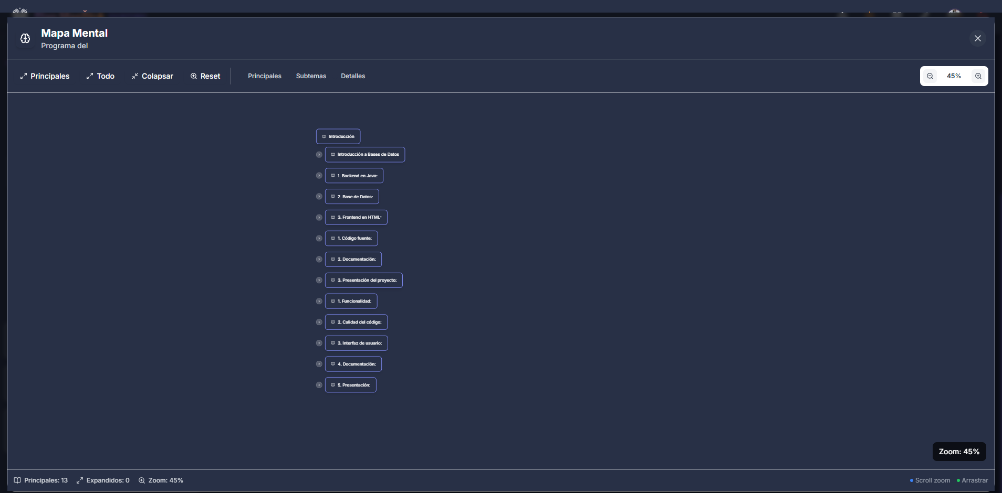Select the Detalles level filter

(353, 76)
